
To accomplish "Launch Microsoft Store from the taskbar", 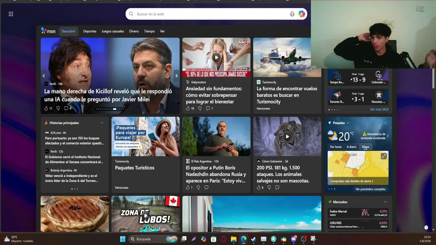I will 214,239.
